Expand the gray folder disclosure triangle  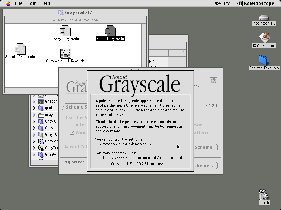(34, 115)
